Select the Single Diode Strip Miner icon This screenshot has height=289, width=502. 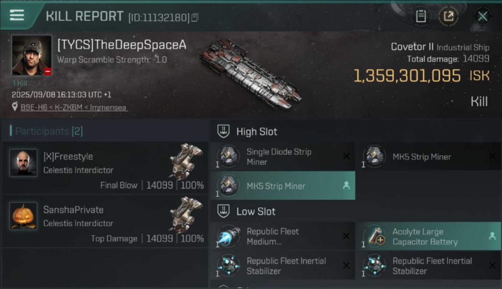(x=228, y=156)
